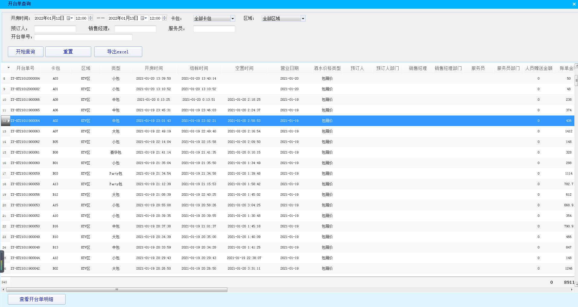Viewport: 578px width, 307px height.
Task: Open the end date calendar picker icon
Action: click(144, 18)
